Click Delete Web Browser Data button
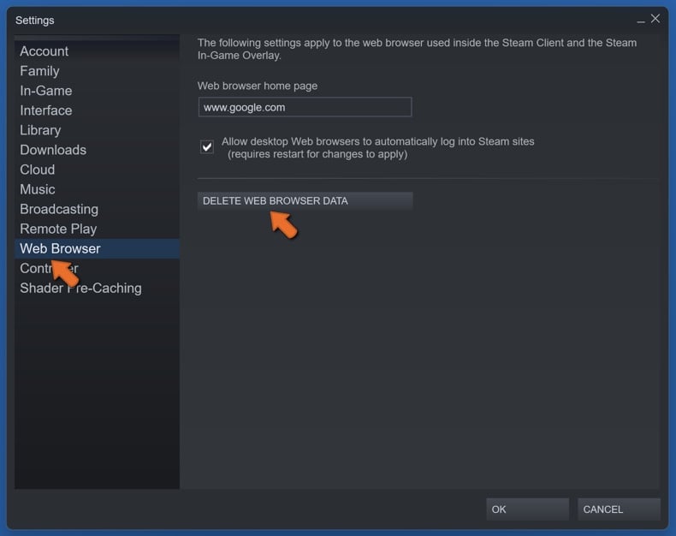This screenshot has height=536, width=676. [x=305, y=201]
